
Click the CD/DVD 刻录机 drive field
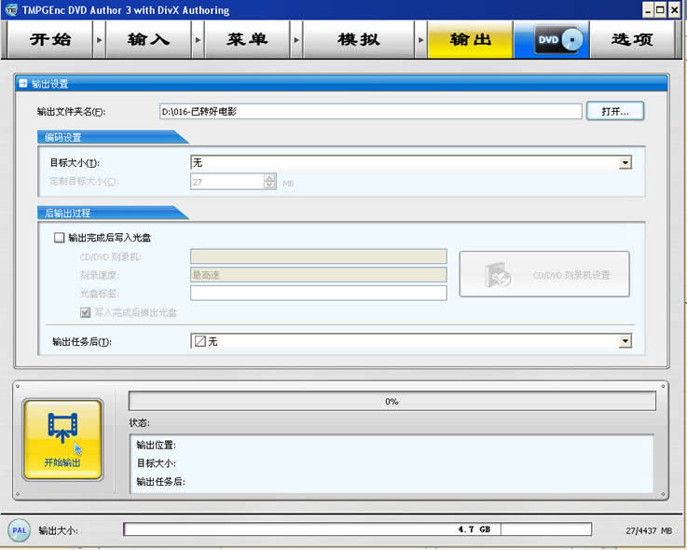[319, 256]
